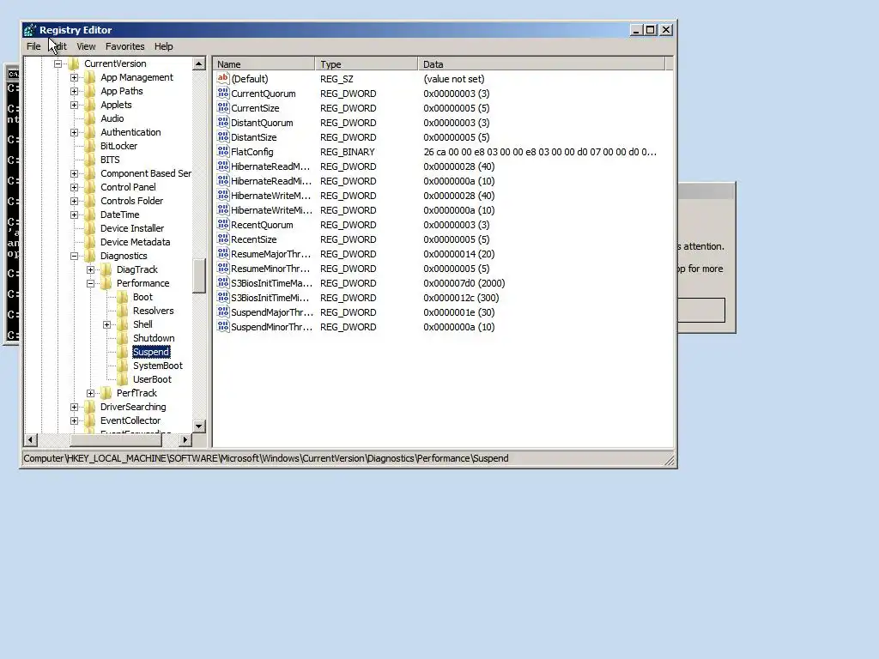Click the S3BiosInitTimeMa... value icon
This screenshot has height=659, width=879.
click(223, 282)
